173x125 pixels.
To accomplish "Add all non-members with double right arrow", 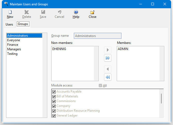I will point(108,58).
